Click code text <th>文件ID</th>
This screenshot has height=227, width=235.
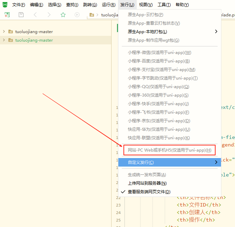[199, 205]
